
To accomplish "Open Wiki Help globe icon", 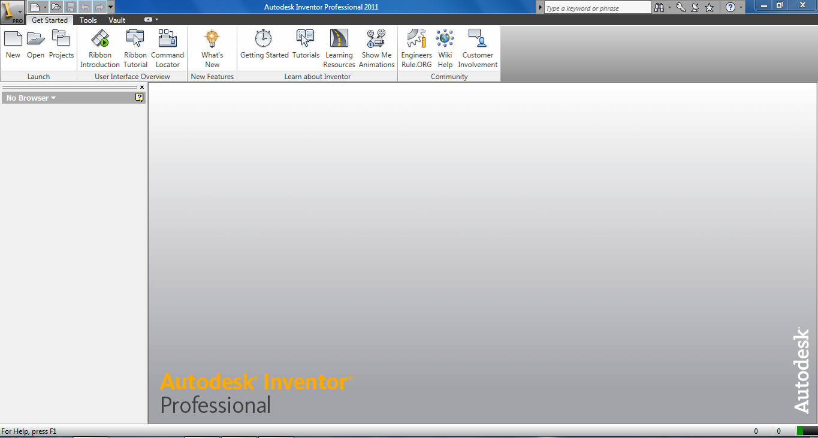I will (445, 38).
